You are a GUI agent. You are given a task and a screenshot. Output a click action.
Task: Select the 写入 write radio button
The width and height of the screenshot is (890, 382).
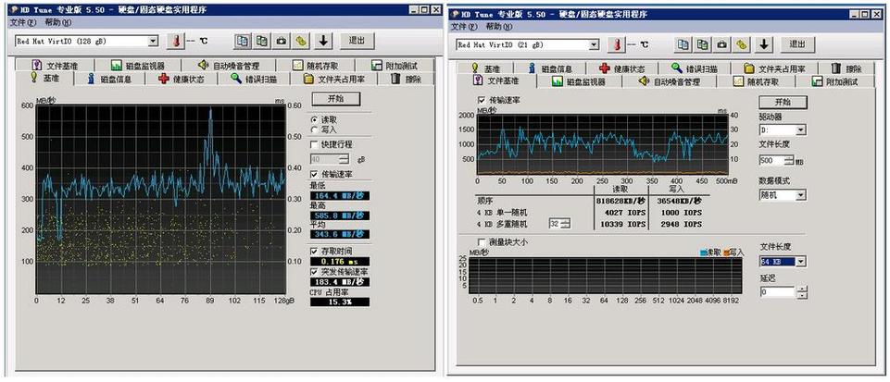[x=316, y=130]
